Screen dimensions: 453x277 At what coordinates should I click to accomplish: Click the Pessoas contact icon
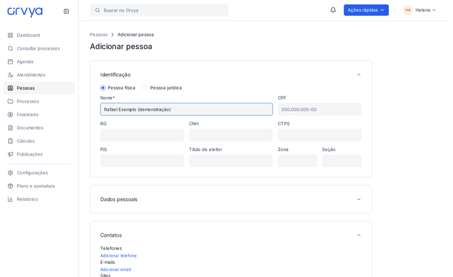pos(11,88)
